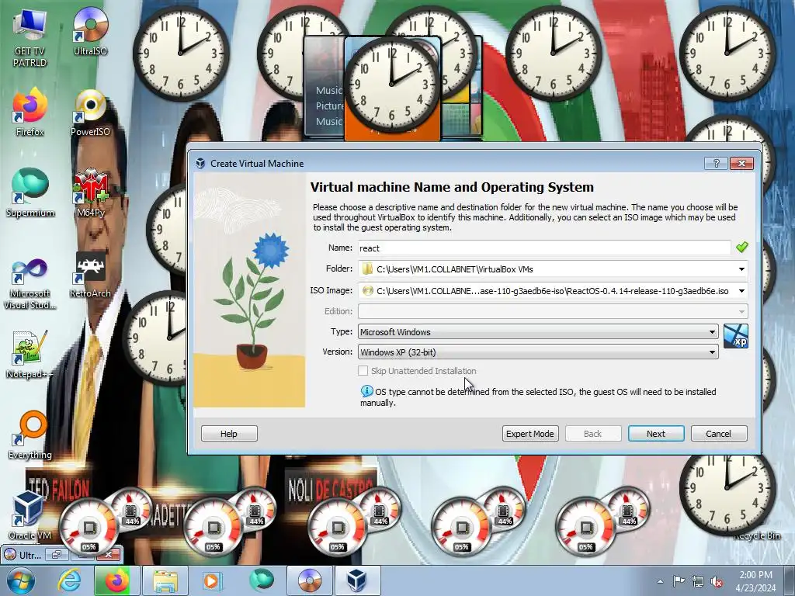Select the PowerISO desktop shortcut
This screenshot has width=795, height=596.
pyautogui.click(x=90, y=113)
